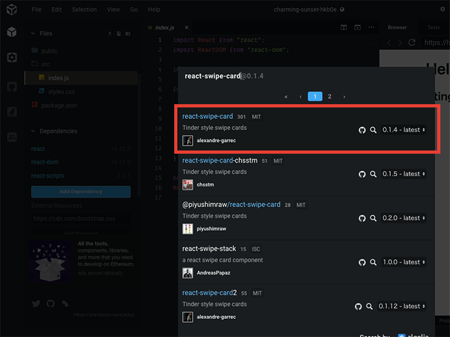
Task: Click the GitHub icon in sidebar footer
Action: coord(51,304)
